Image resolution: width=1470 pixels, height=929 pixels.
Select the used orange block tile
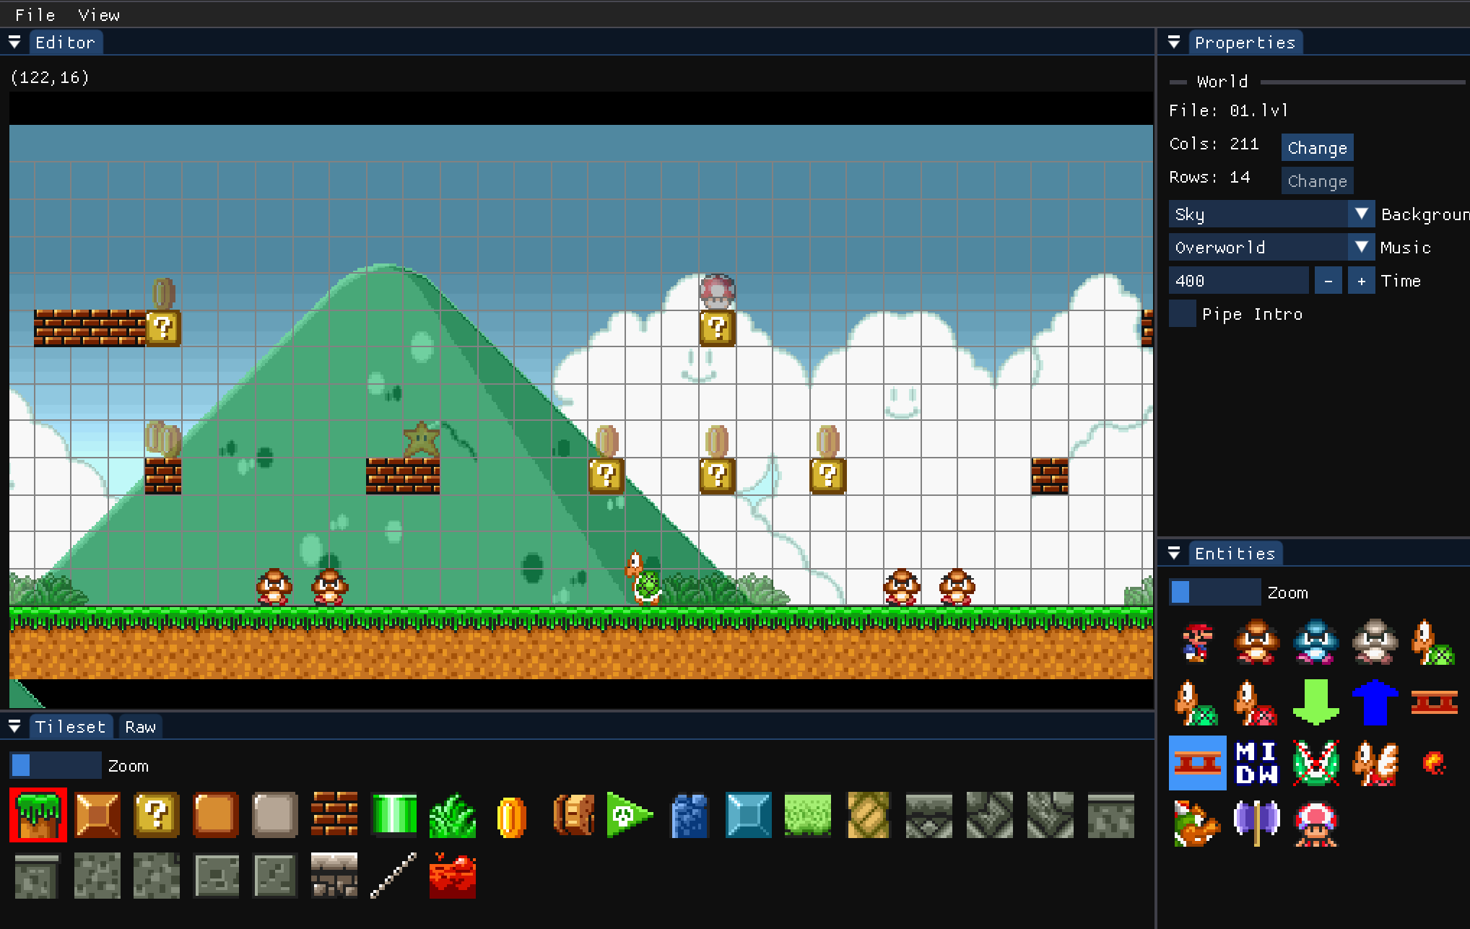point(97,815)
